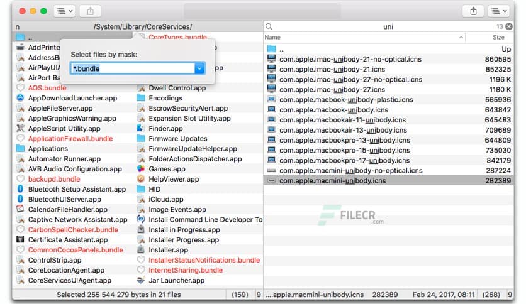
Task: Click the search magnifier icon
Action: pyautogui.click(x=269, y=26)
